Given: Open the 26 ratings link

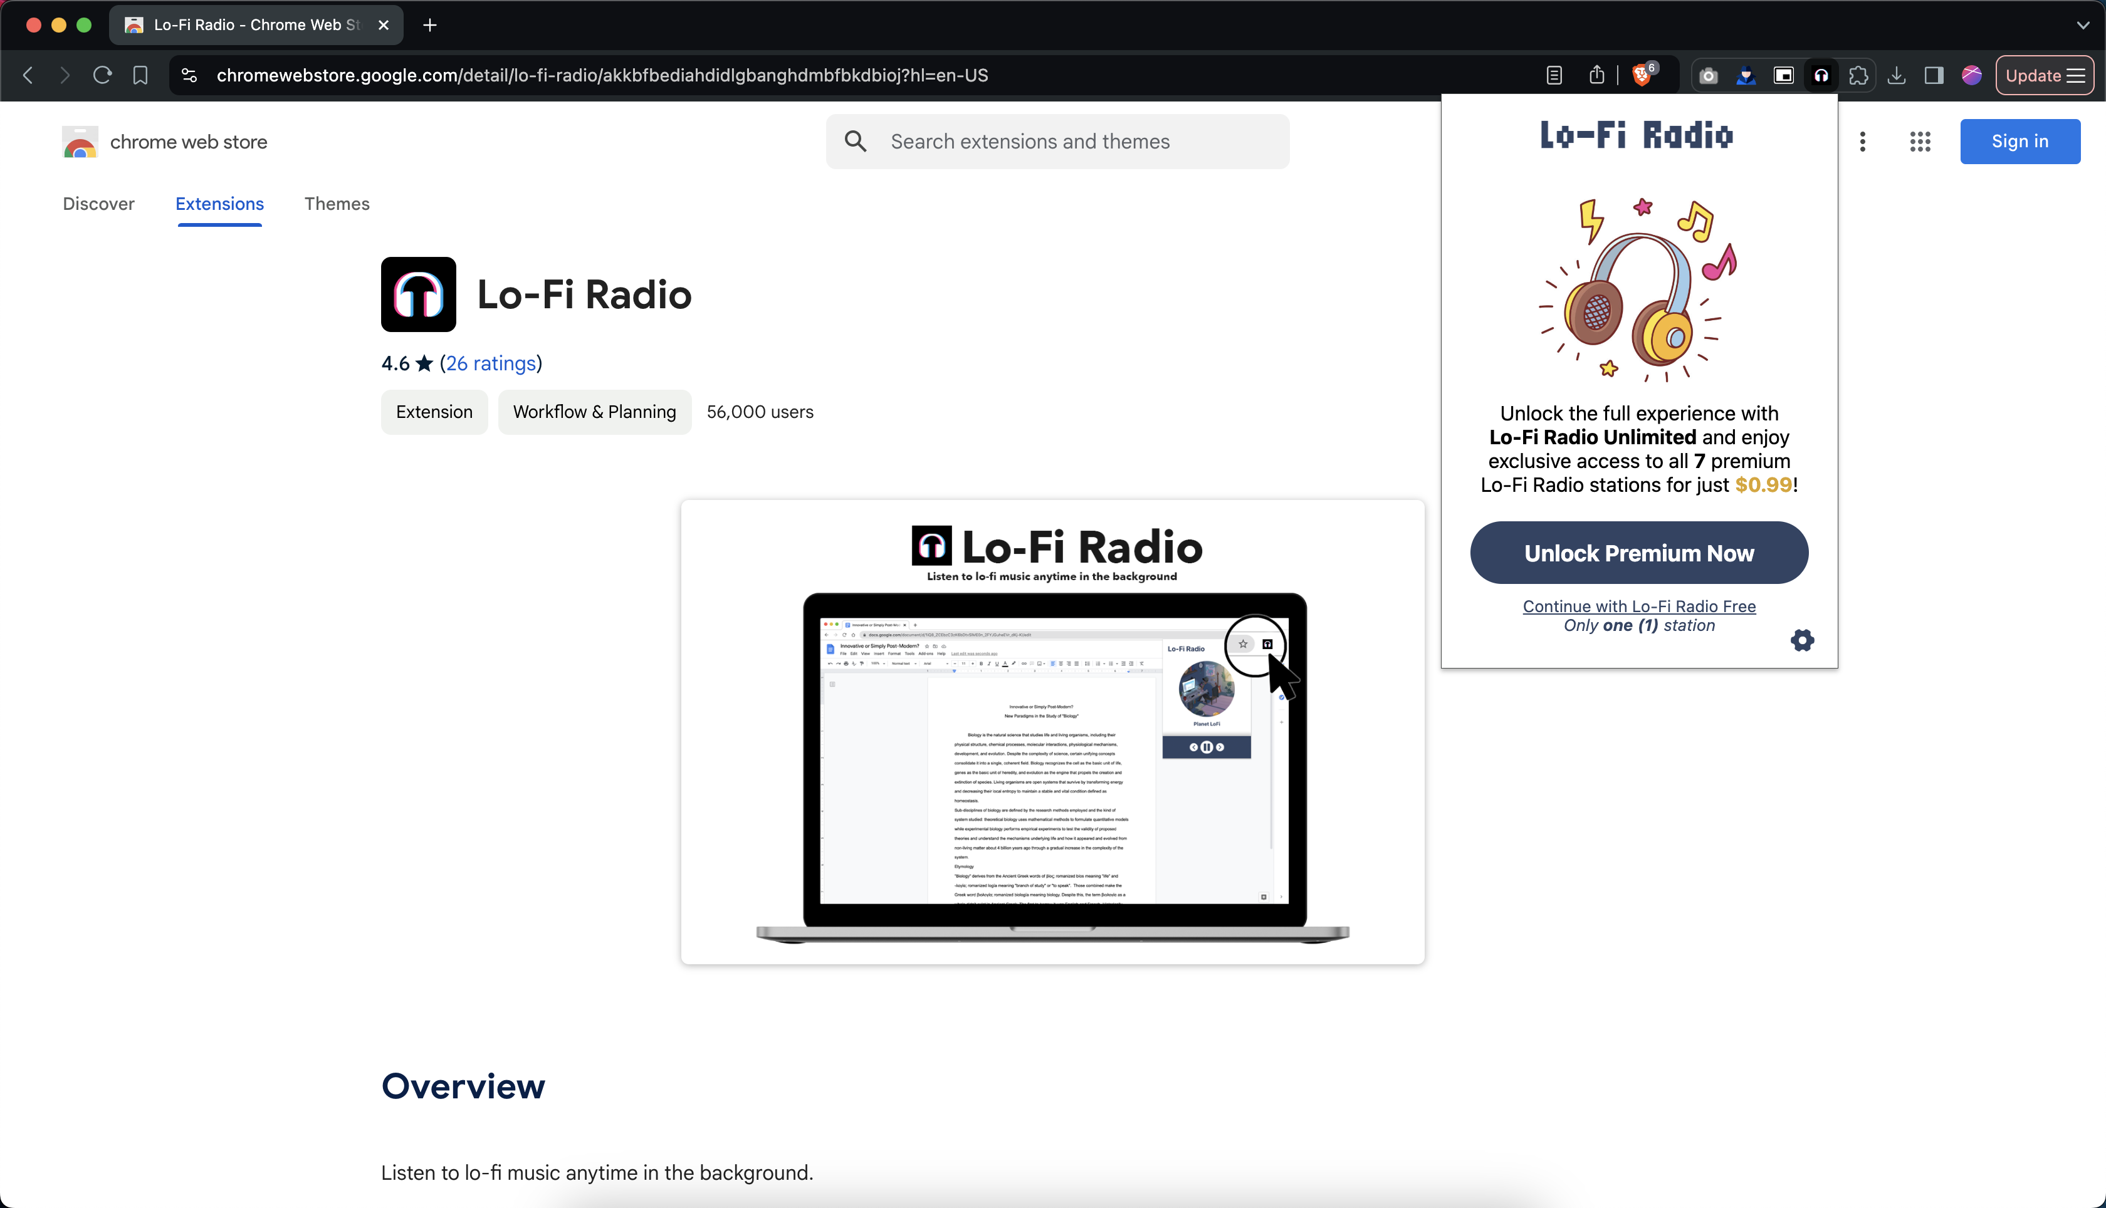Looking at the screenshot, I should pos(491,363).
